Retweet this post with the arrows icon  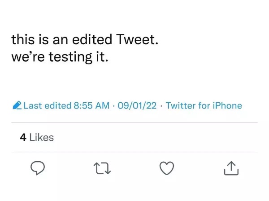pos(102,168)
